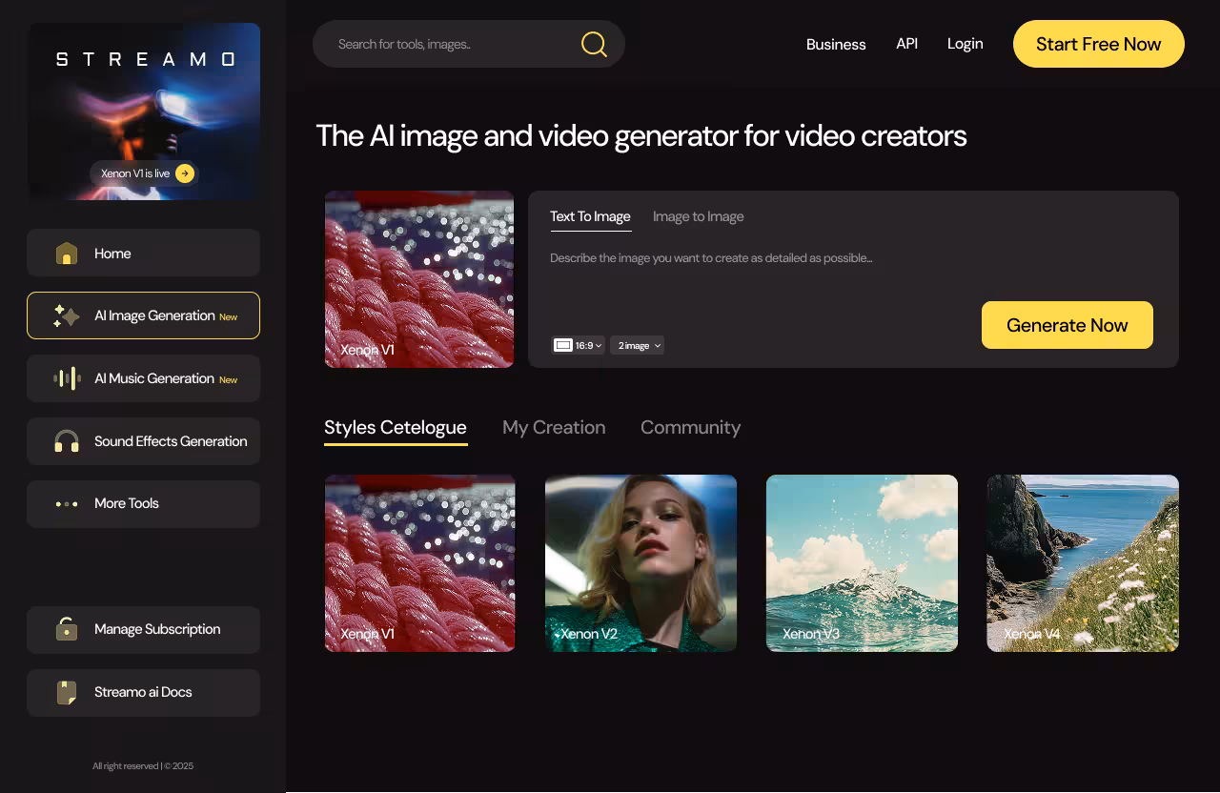Expand the 2 image count dropdown

pyautogui.click(x=637, y=345)
